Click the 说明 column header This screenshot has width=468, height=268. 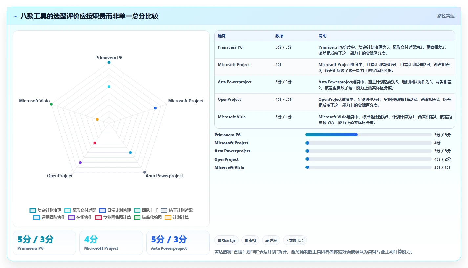322,36
